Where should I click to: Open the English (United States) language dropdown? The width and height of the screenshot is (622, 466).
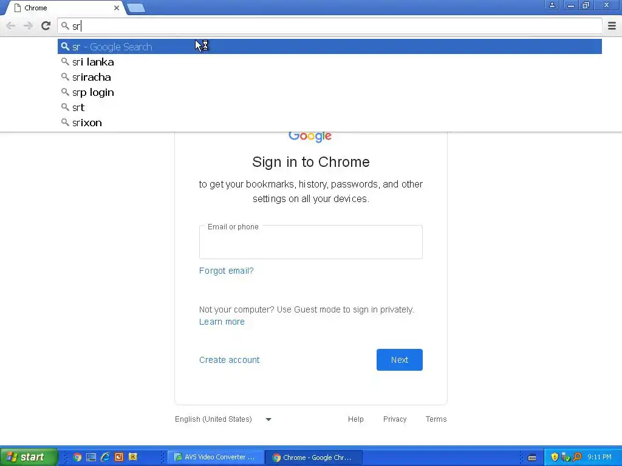pos(224,419)
